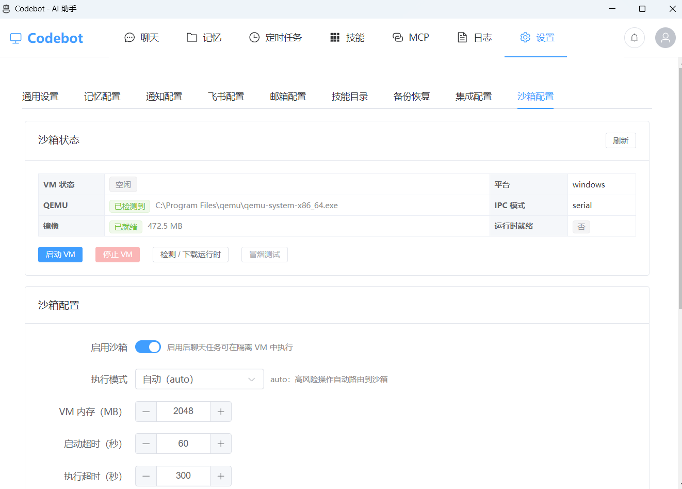Select the 技能 skills grid icon
Image resolution: width=682 pixels, height=489 pixels.
tap(335, 37)
